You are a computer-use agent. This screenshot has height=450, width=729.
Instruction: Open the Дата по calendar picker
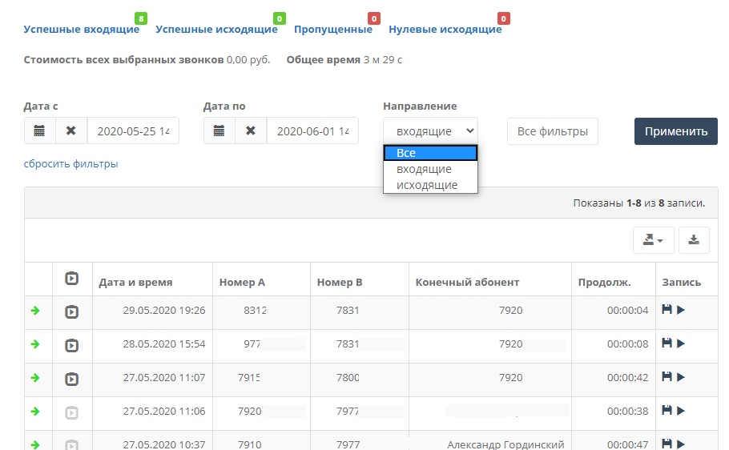click(x=219, y=131)
